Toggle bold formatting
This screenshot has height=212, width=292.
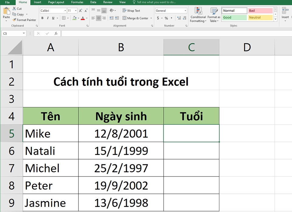pyautogui.click(x=42, y=18)
